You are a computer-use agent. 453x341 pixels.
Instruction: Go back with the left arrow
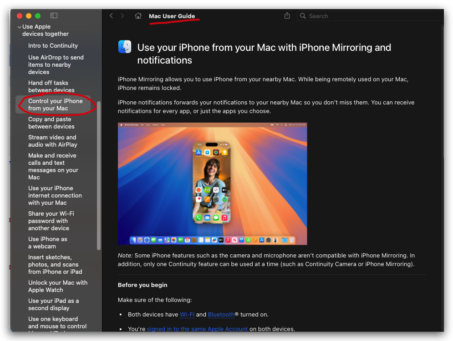point(111,16)
